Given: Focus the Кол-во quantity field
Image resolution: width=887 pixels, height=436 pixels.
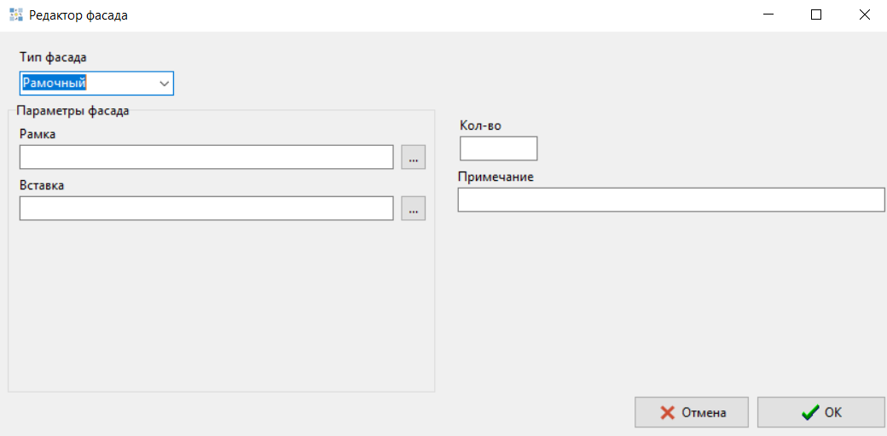Looking at the screenshot, I should [x=498, y=148].
